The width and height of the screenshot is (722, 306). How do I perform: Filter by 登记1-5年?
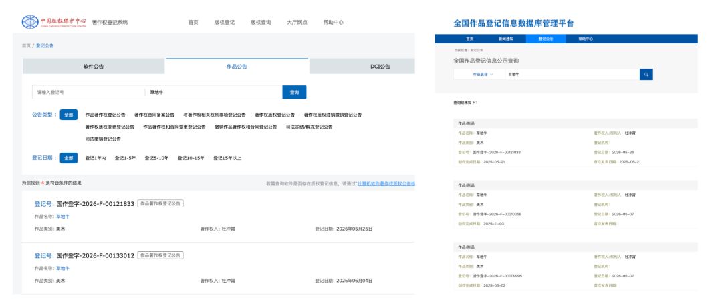(125, 158)
